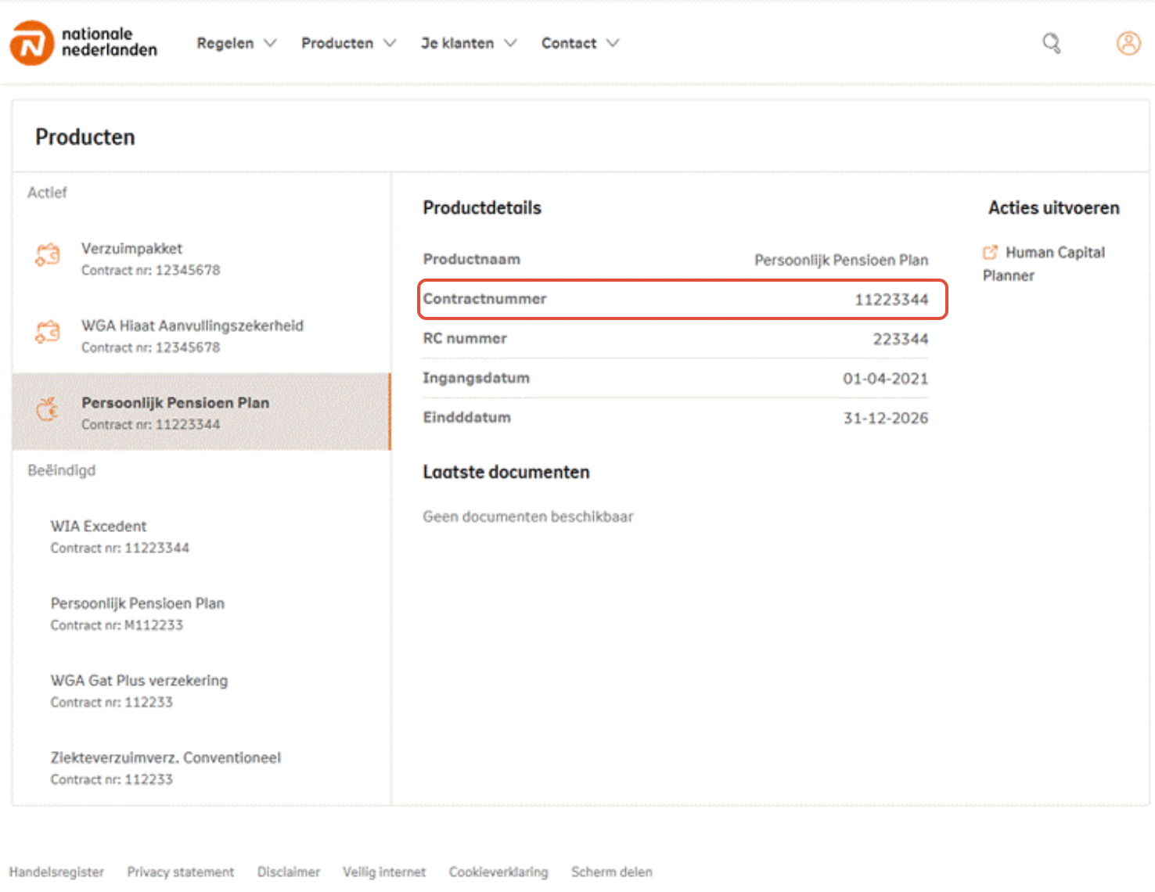Image resolution: width=1155 pixels, height=892 pixels.
Task: Select ended WIA Excedent product
Action: pos(201,536)
